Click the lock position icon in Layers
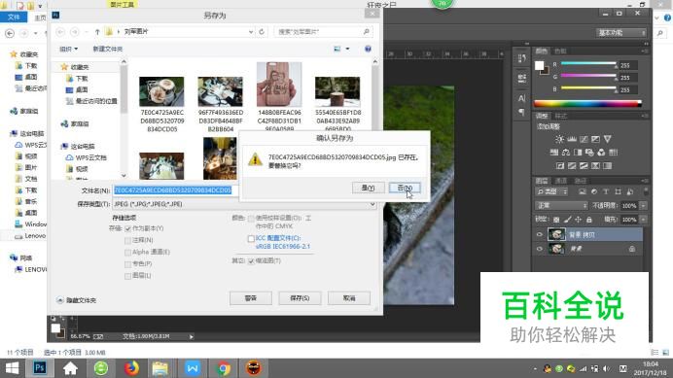The height and width of the screenshot is (378, 673). point(578,220)
